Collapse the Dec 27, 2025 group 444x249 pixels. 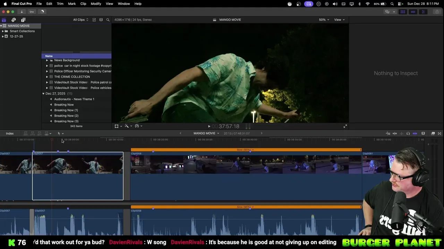(x=43, y=94)
